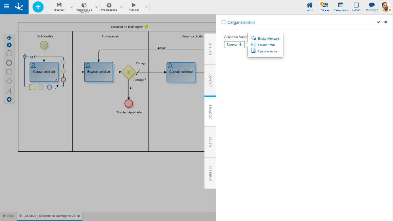Expand the Propiedades dropdown arrow
Screen dimensions: 393x221
(x=121, y=7)
